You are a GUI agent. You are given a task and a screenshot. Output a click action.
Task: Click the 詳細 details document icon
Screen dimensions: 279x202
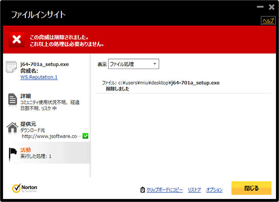pyautogui.click(x=13, y=99)
